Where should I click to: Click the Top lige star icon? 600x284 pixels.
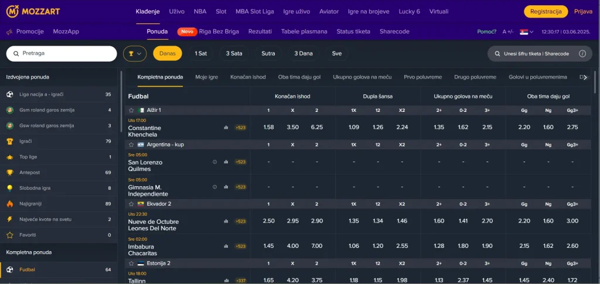point(10,157)
